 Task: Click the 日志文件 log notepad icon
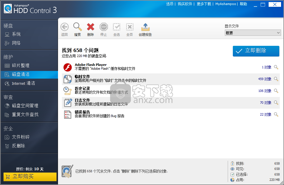pyautogui.click(x=68, y=103)
